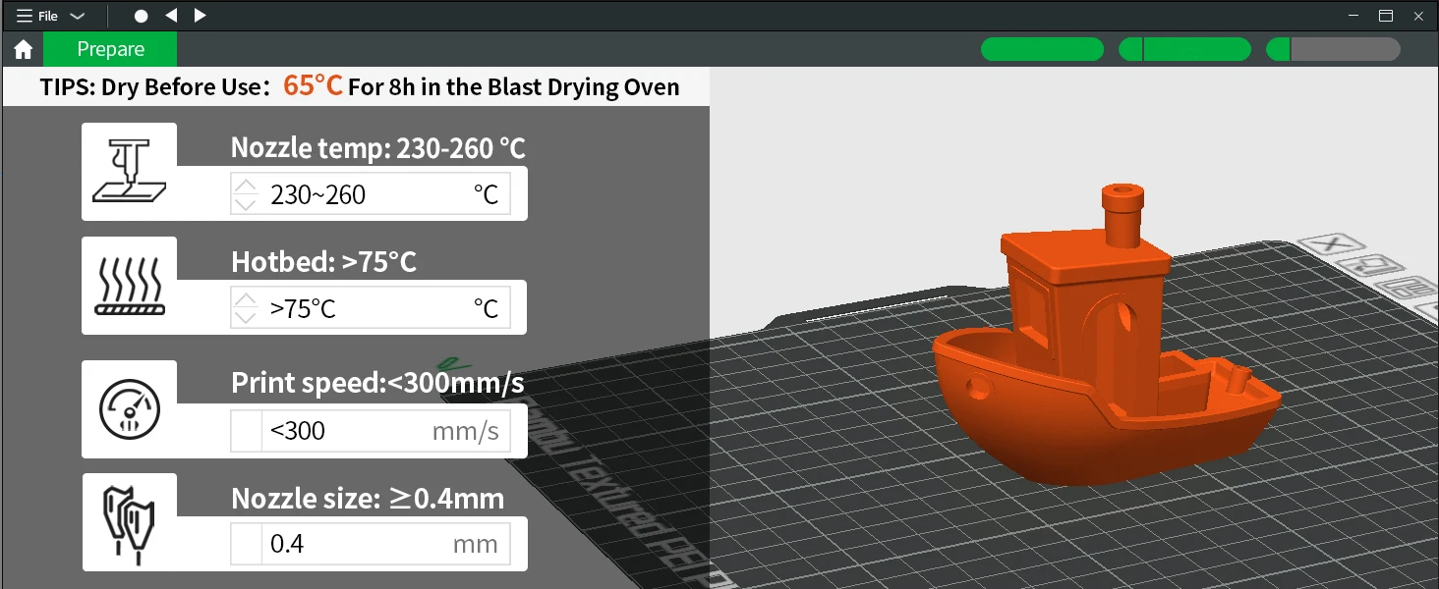Click the nozzle size icon

point(129,522)
